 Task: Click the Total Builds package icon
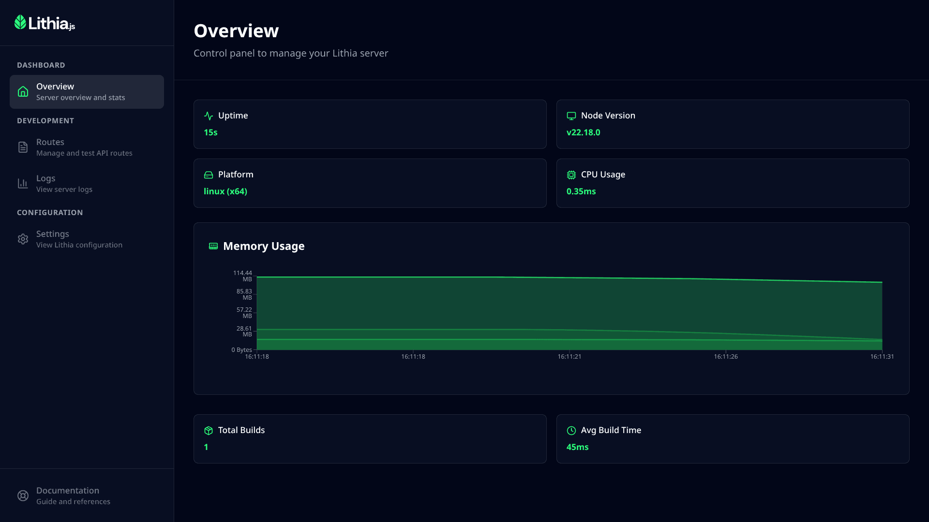click(209, 431)
